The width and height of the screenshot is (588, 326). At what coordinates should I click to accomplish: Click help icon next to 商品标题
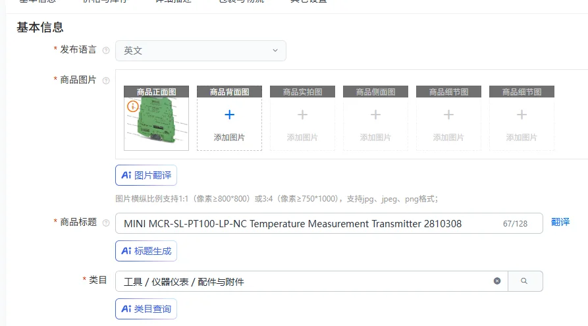[x=106, y=223]
